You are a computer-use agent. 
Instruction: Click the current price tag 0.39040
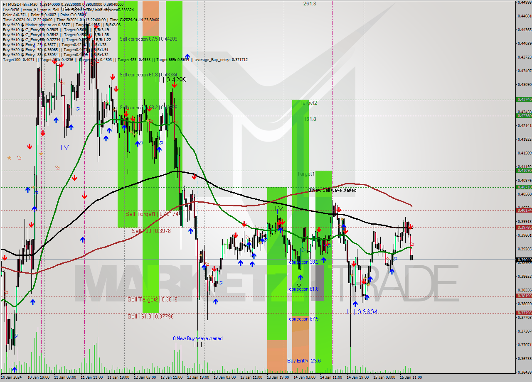click(523, 260)
